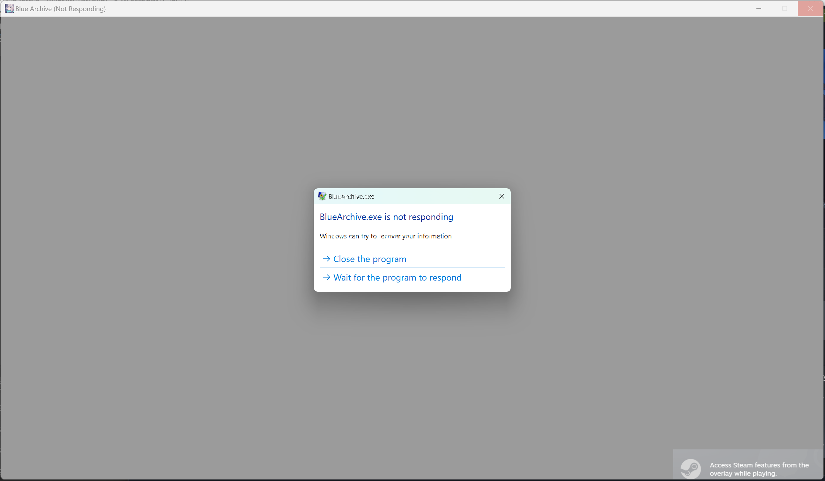Click the BlueArchive.exe dialog title icon
This screenshot has width=825, height=481.
coord(322,196)
